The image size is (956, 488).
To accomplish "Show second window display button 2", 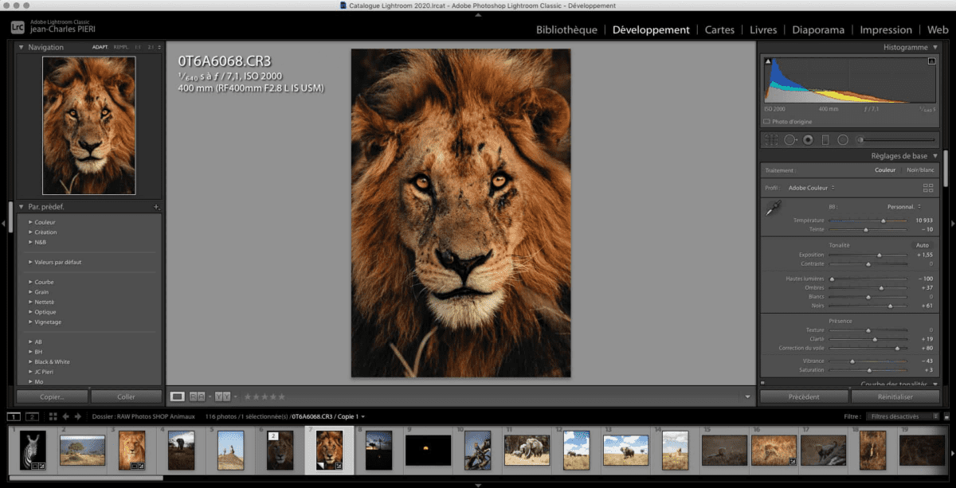I will [x=32, y=416].
